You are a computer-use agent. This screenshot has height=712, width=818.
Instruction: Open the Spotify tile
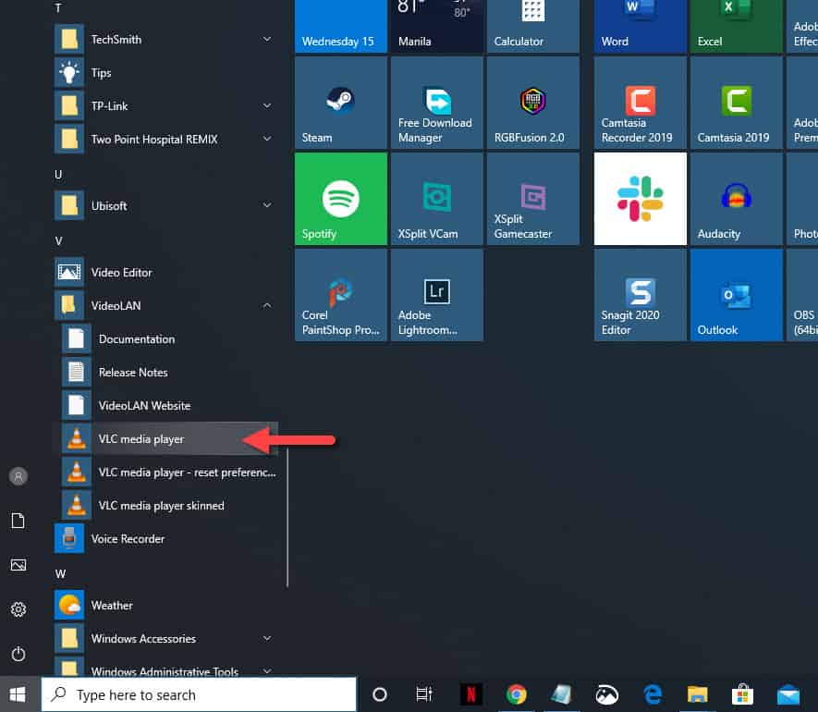click(x=341, y=199)
